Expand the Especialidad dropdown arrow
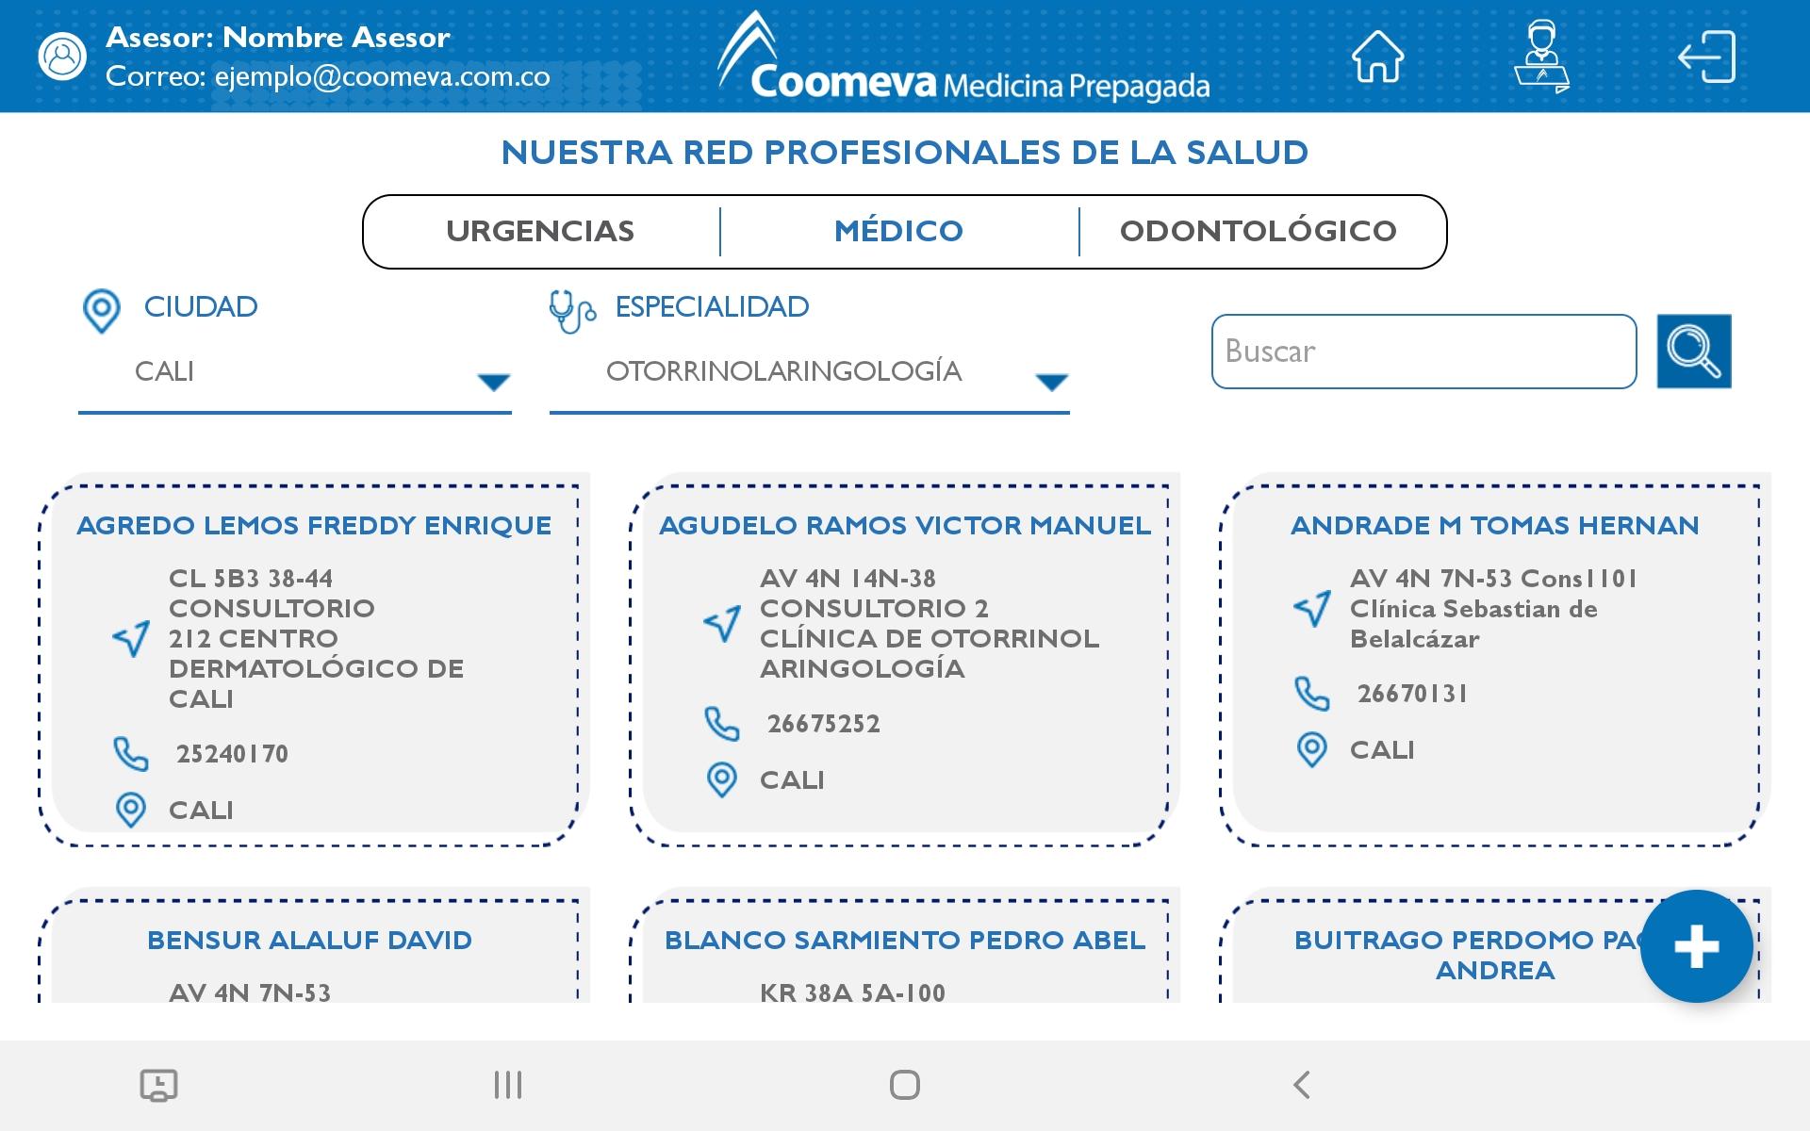 coord(1051,382)
